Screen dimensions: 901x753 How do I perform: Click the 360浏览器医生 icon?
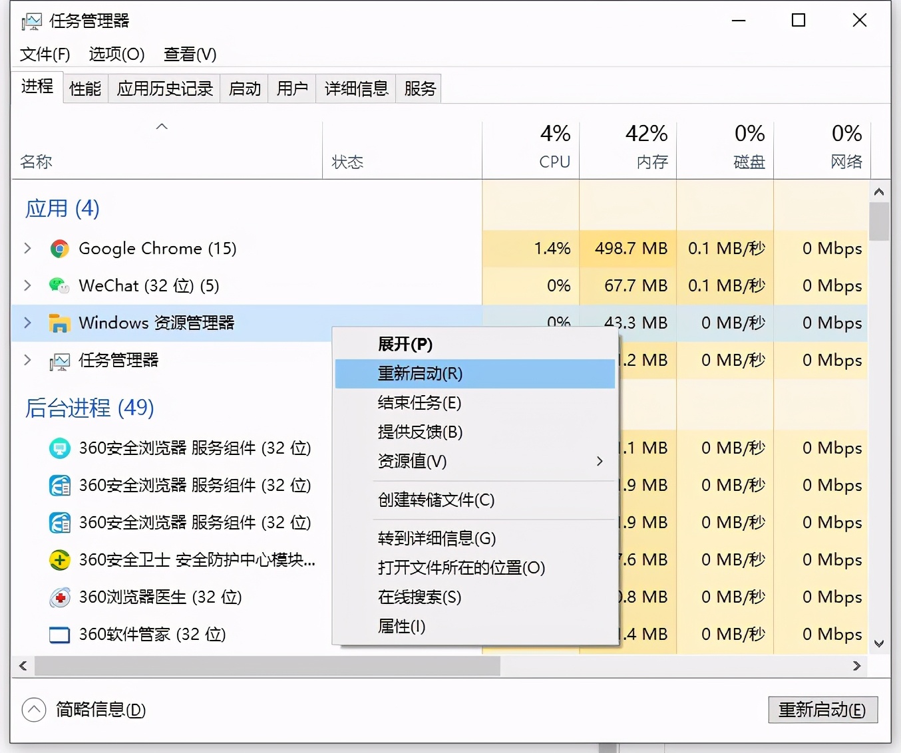point(59,597)
